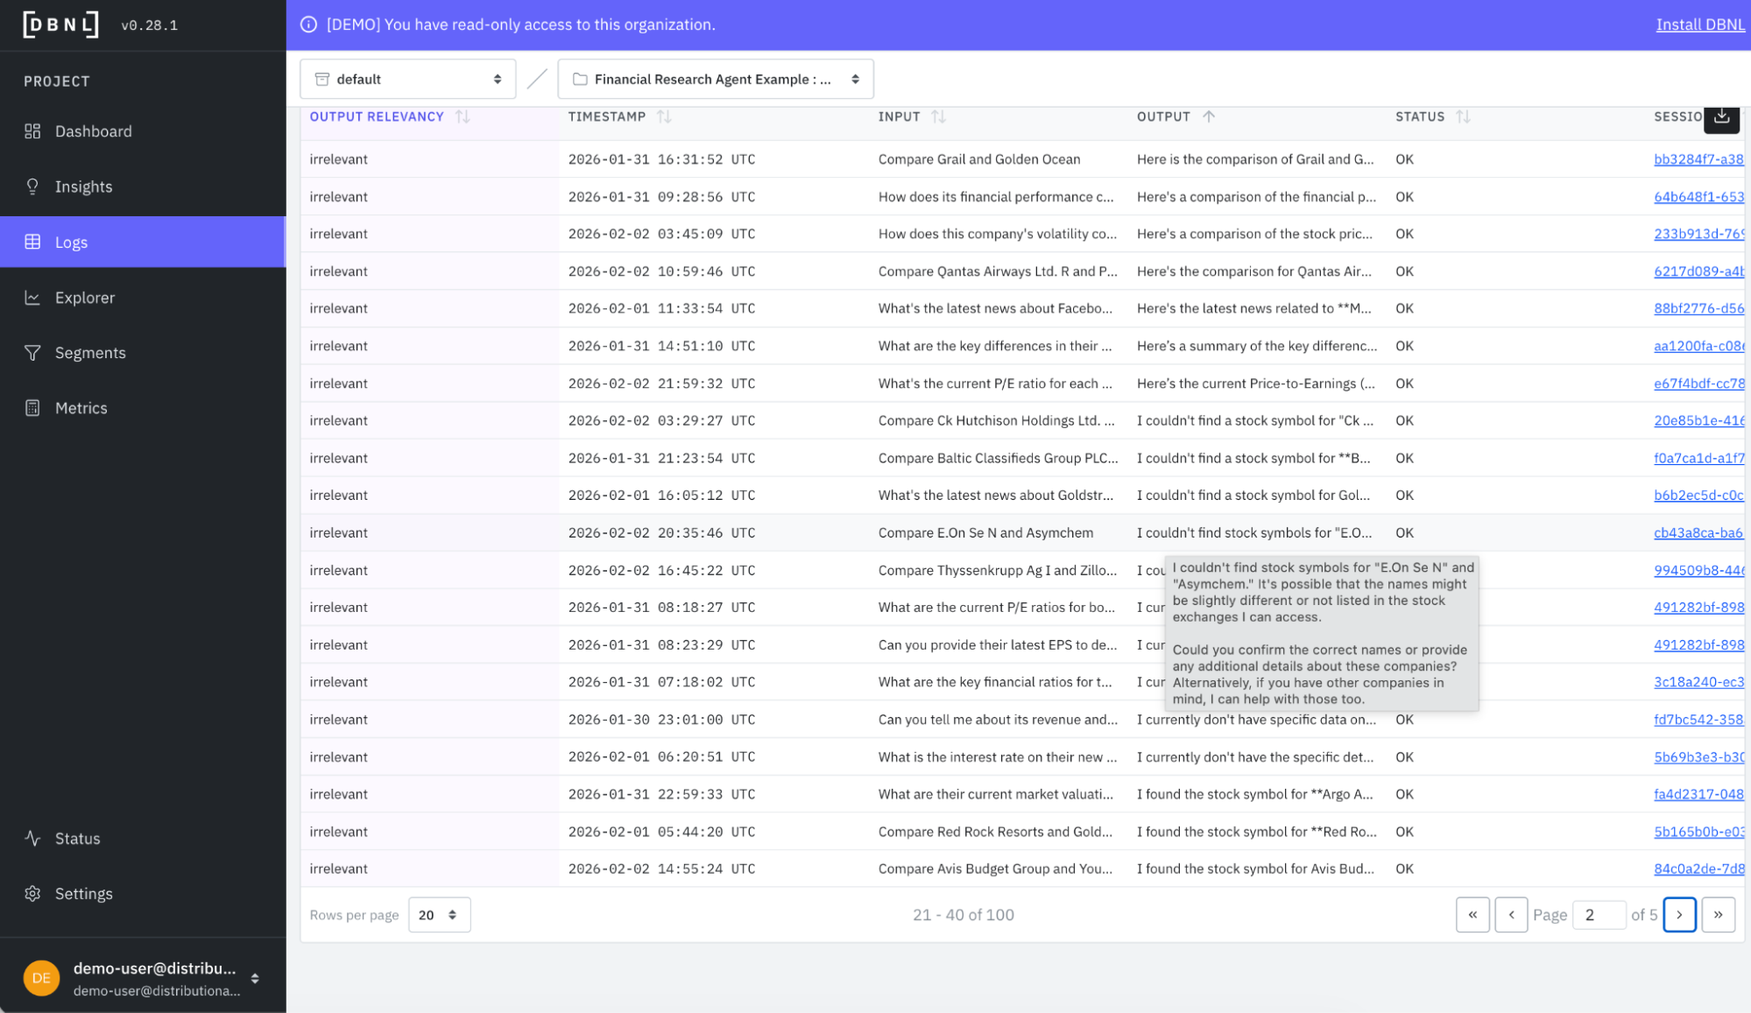Viewport: 1751px width, 1013px height.
Task: Click the Install DBNL link
Action: pyautogui.click(x=1699, y=25)
